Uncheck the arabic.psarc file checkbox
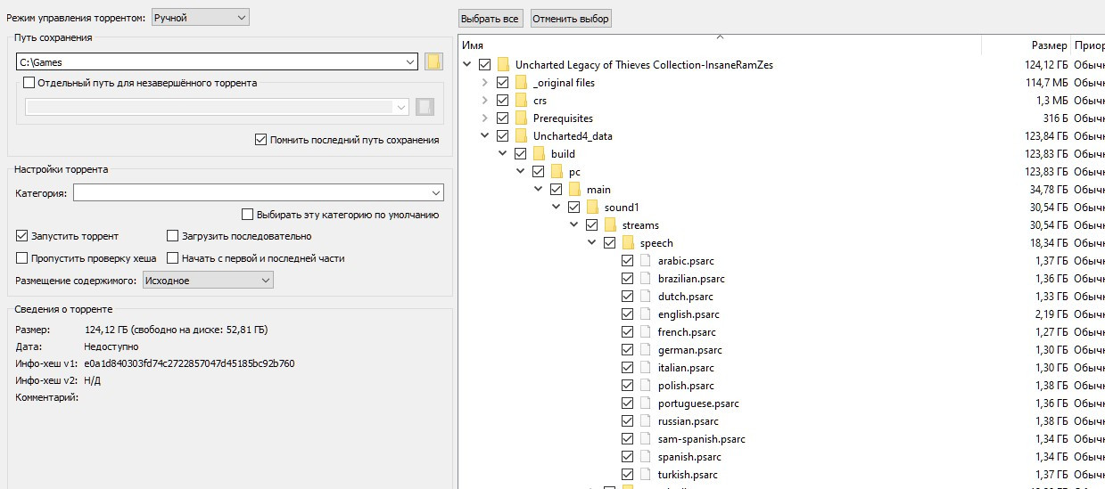 click(x=628, y=261)
